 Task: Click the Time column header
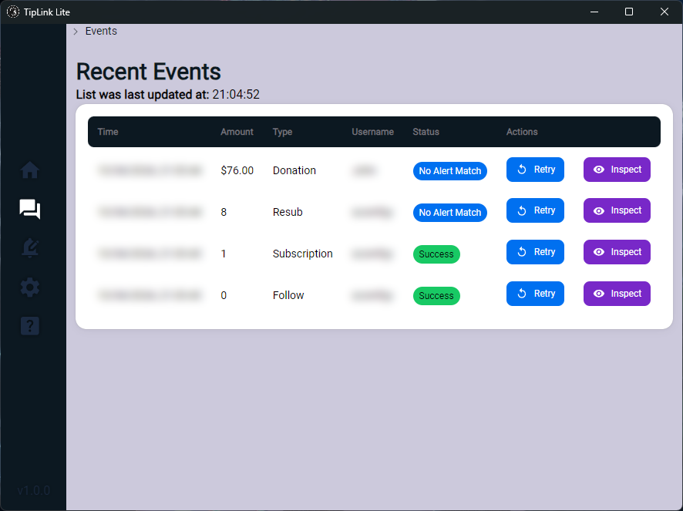108,132
